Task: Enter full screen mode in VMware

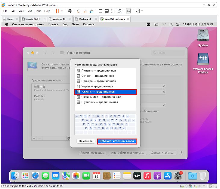Action: pos(113,11)
